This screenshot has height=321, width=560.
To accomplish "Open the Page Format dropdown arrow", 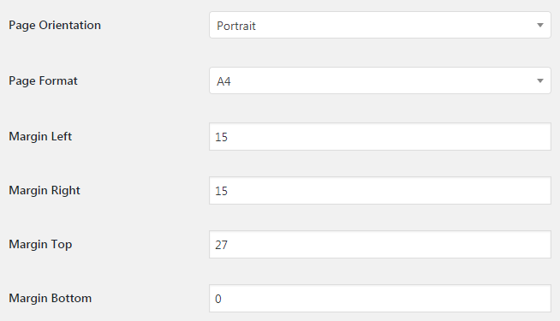I will [540, 81].
